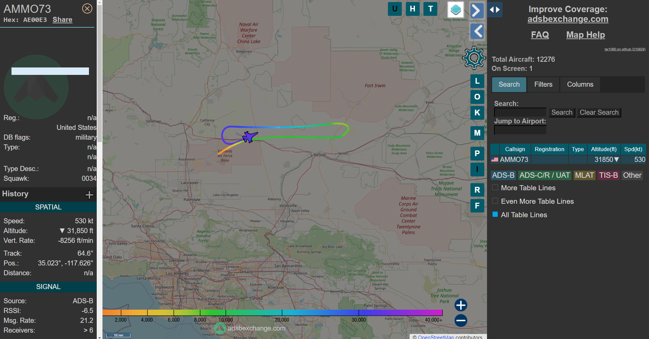Click the right chevron map button

pyautogui.click(x=477, y=10)
